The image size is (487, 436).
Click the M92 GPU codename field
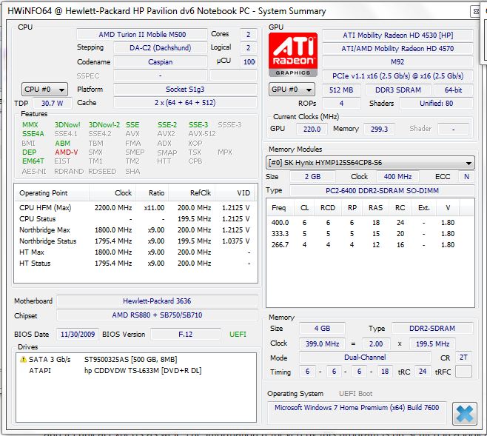point(397,61)
